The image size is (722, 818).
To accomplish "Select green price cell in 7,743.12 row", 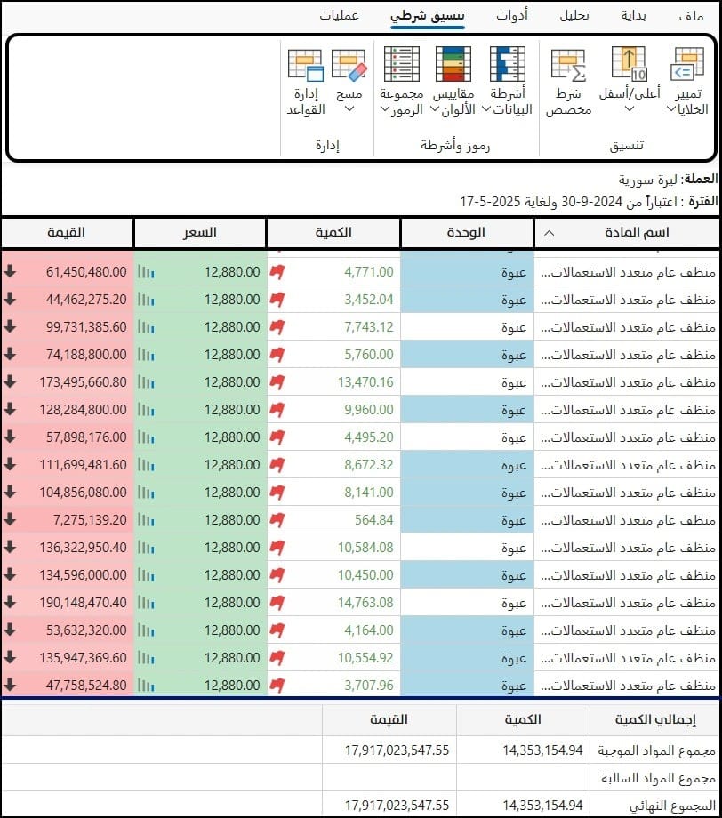I will (201, 327).
